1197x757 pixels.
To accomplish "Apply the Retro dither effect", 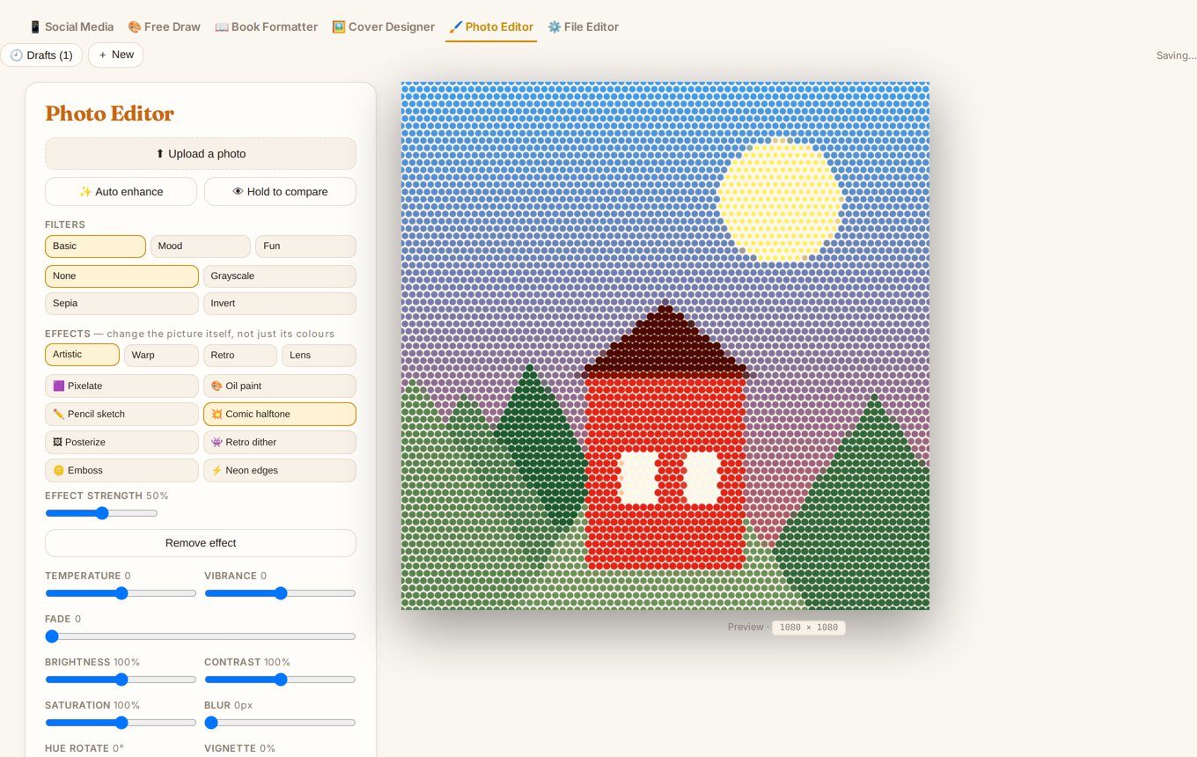I will [x=280, y=443].
